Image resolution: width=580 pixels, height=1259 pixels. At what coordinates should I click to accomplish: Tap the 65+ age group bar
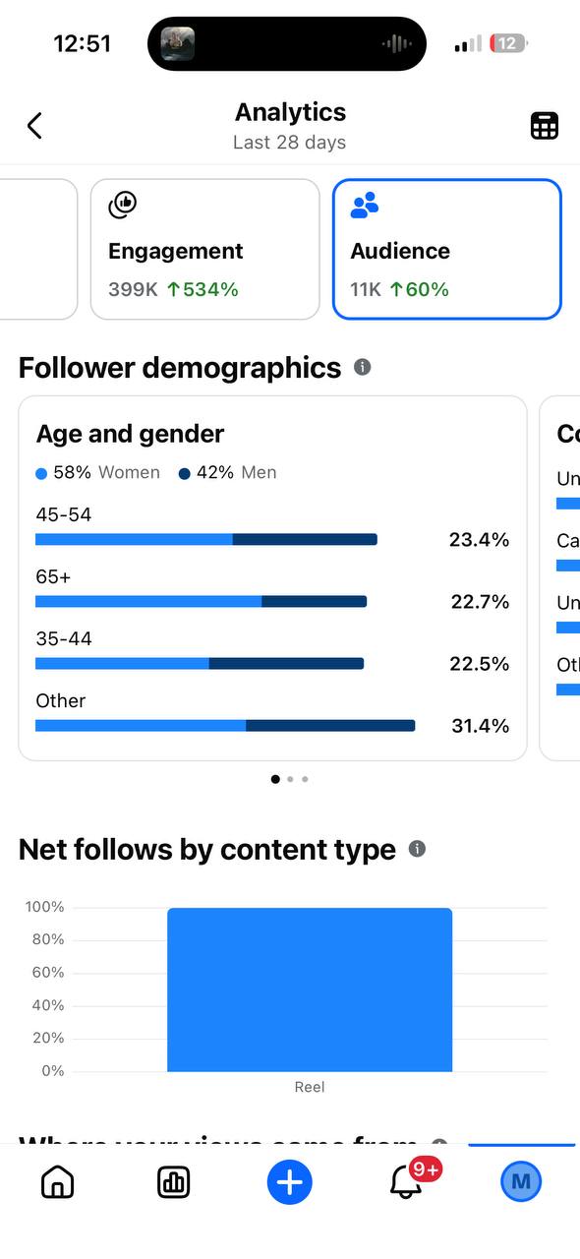click(201, 601)
